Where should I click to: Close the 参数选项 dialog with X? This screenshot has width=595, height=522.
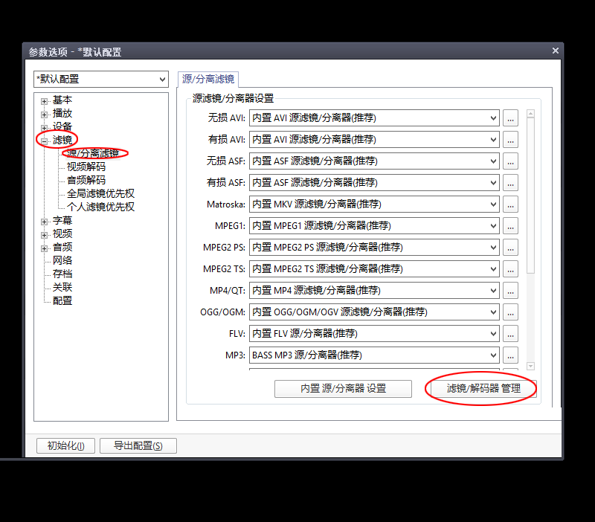pos(555,51)
